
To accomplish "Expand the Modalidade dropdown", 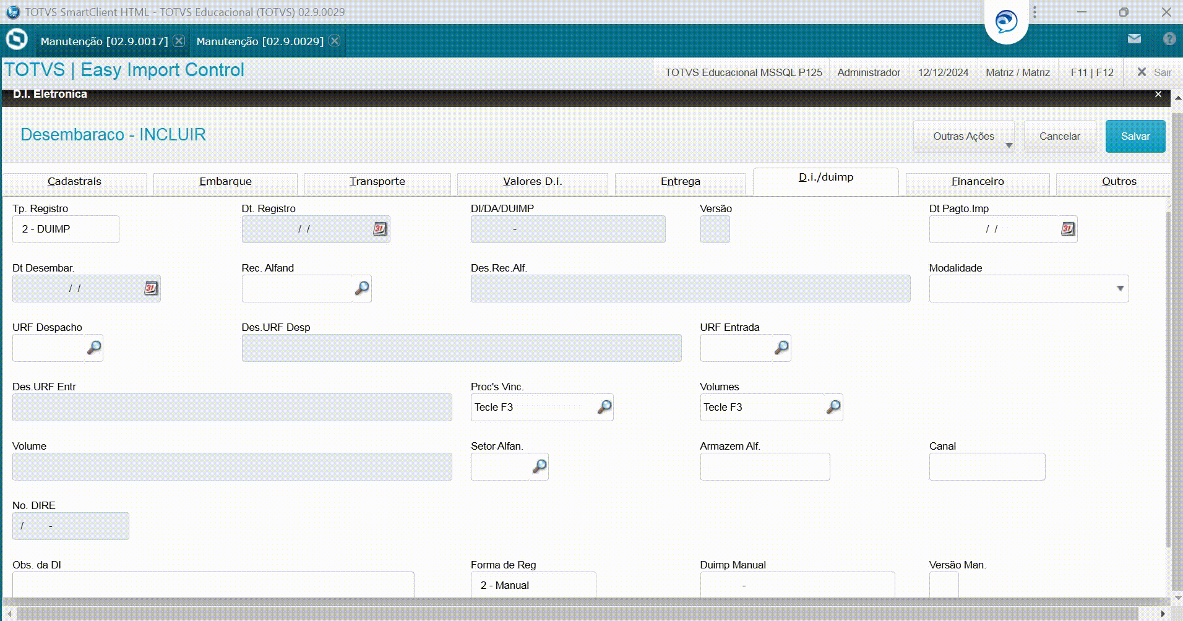I will (x=1120, y=289).
